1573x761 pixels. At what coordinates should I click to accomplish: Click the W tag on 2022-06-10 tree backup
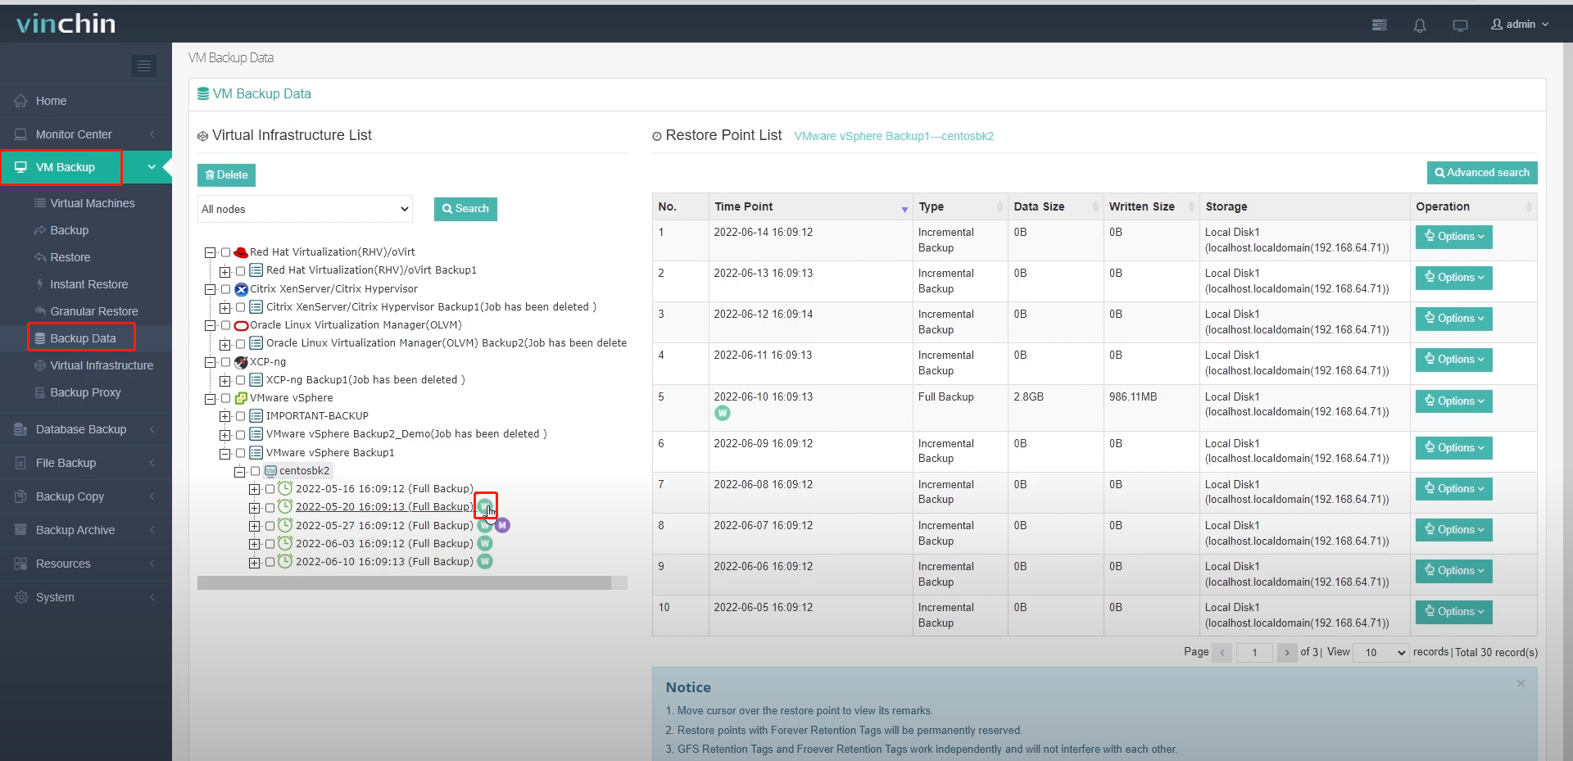(x=485, y=561)
